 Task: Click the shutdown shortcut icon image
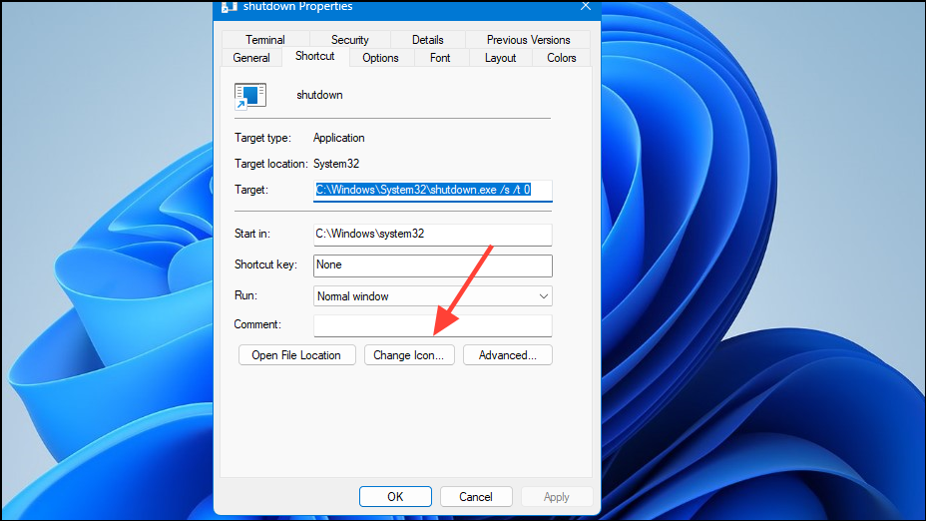point(250,96)
